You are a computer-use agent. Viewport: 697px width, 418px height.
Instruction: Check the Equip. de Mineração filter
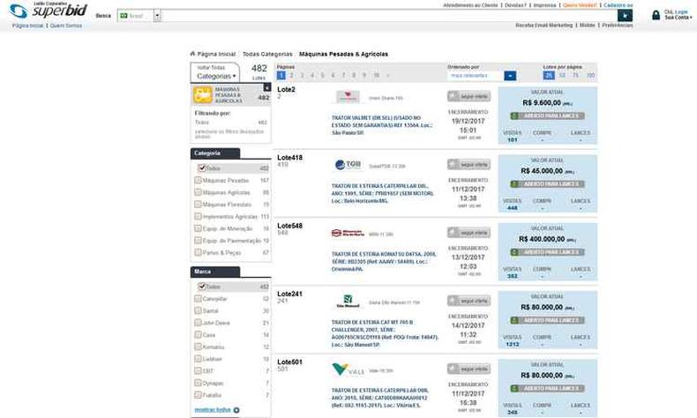point(198,228)
